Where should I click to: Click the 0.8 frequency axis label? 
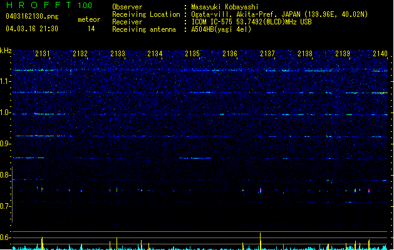6,175
